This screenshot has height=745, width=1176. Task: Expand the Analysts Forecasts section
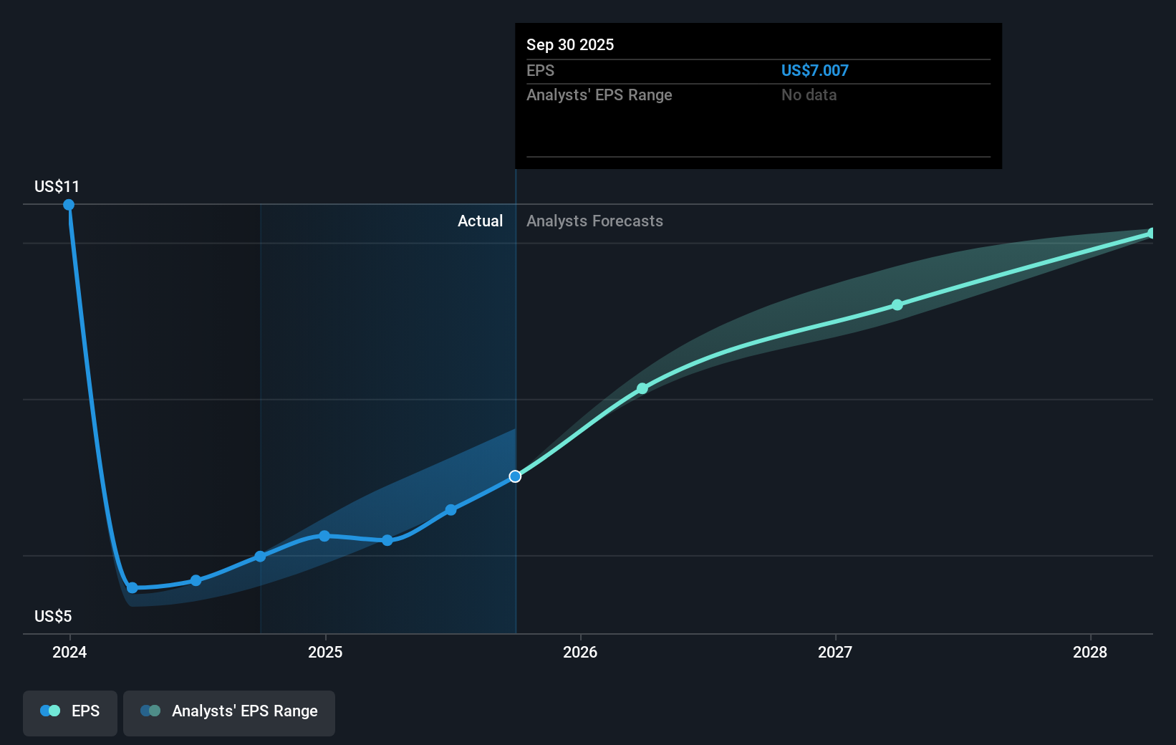594,221
